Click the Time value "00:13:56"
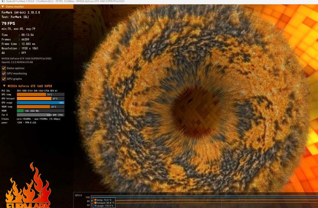Image resolution: width=318 pixels, height=208 pixels. coord(28,35)
